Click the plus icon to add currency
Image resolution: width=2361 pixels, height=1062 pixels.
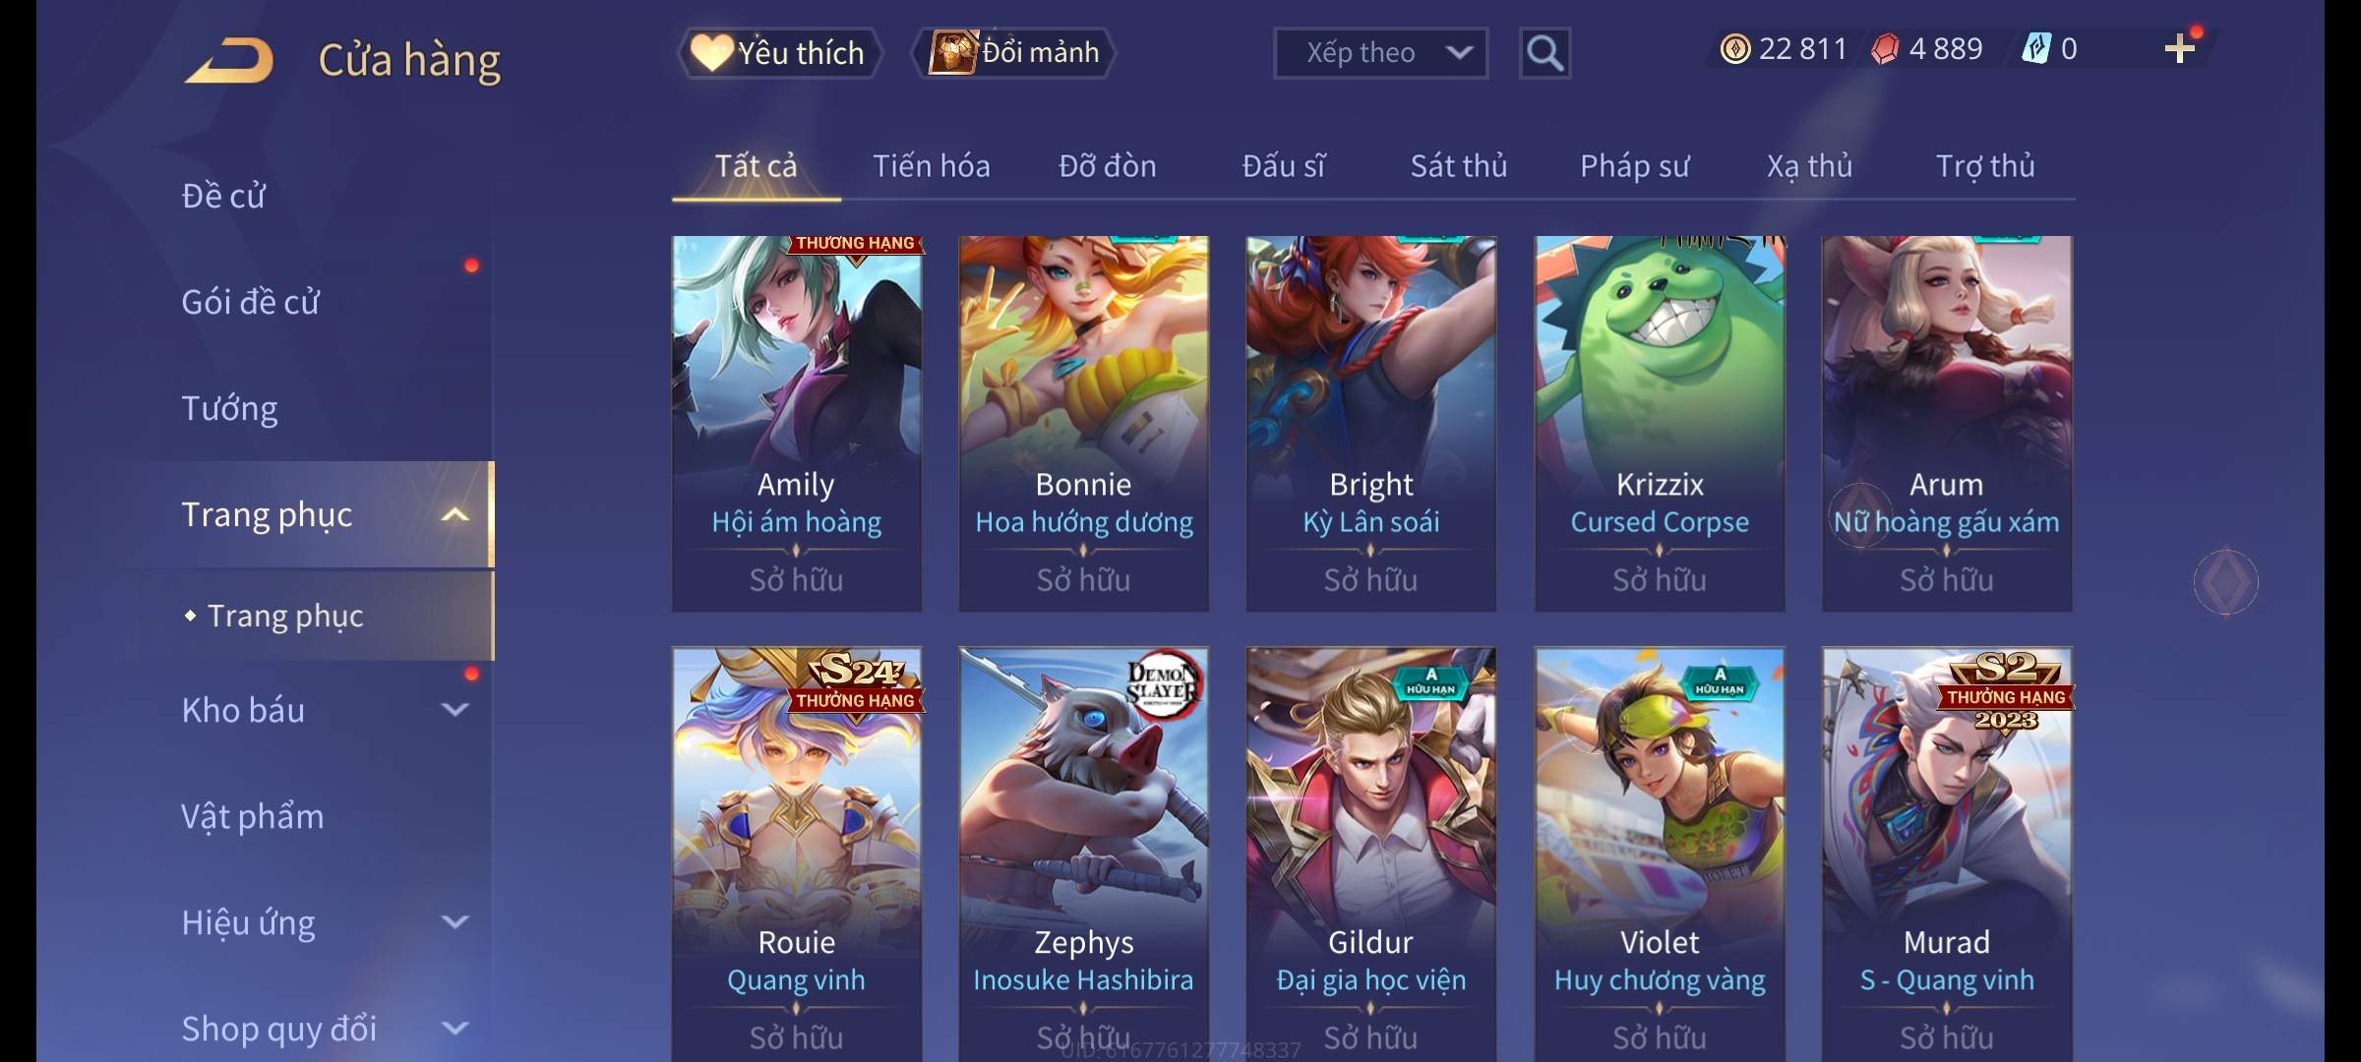2180,49
